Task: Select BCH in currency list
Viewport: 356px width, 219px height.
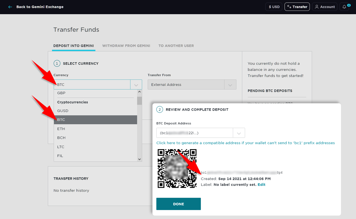Action: point(95,138)
